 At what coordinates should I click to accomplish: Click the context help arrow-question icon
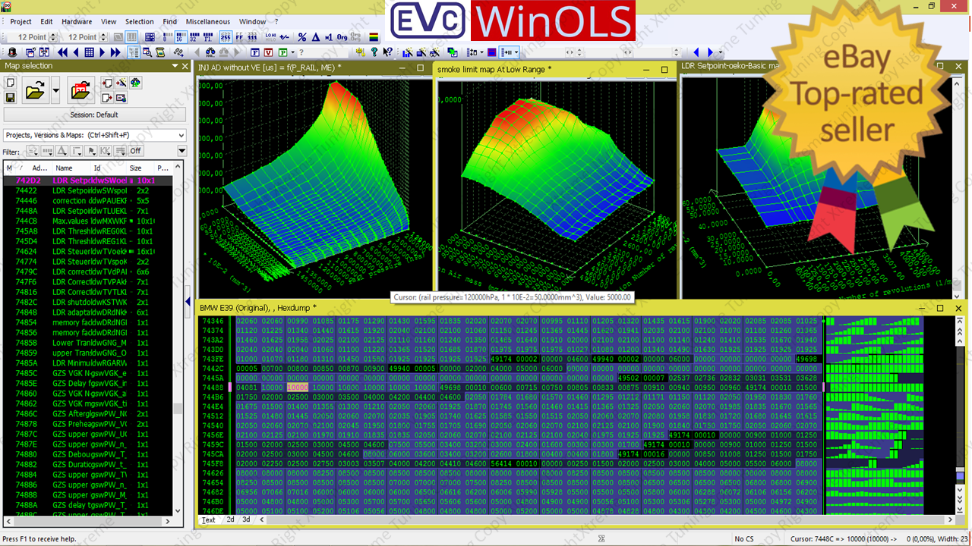[x=387, y=52]
